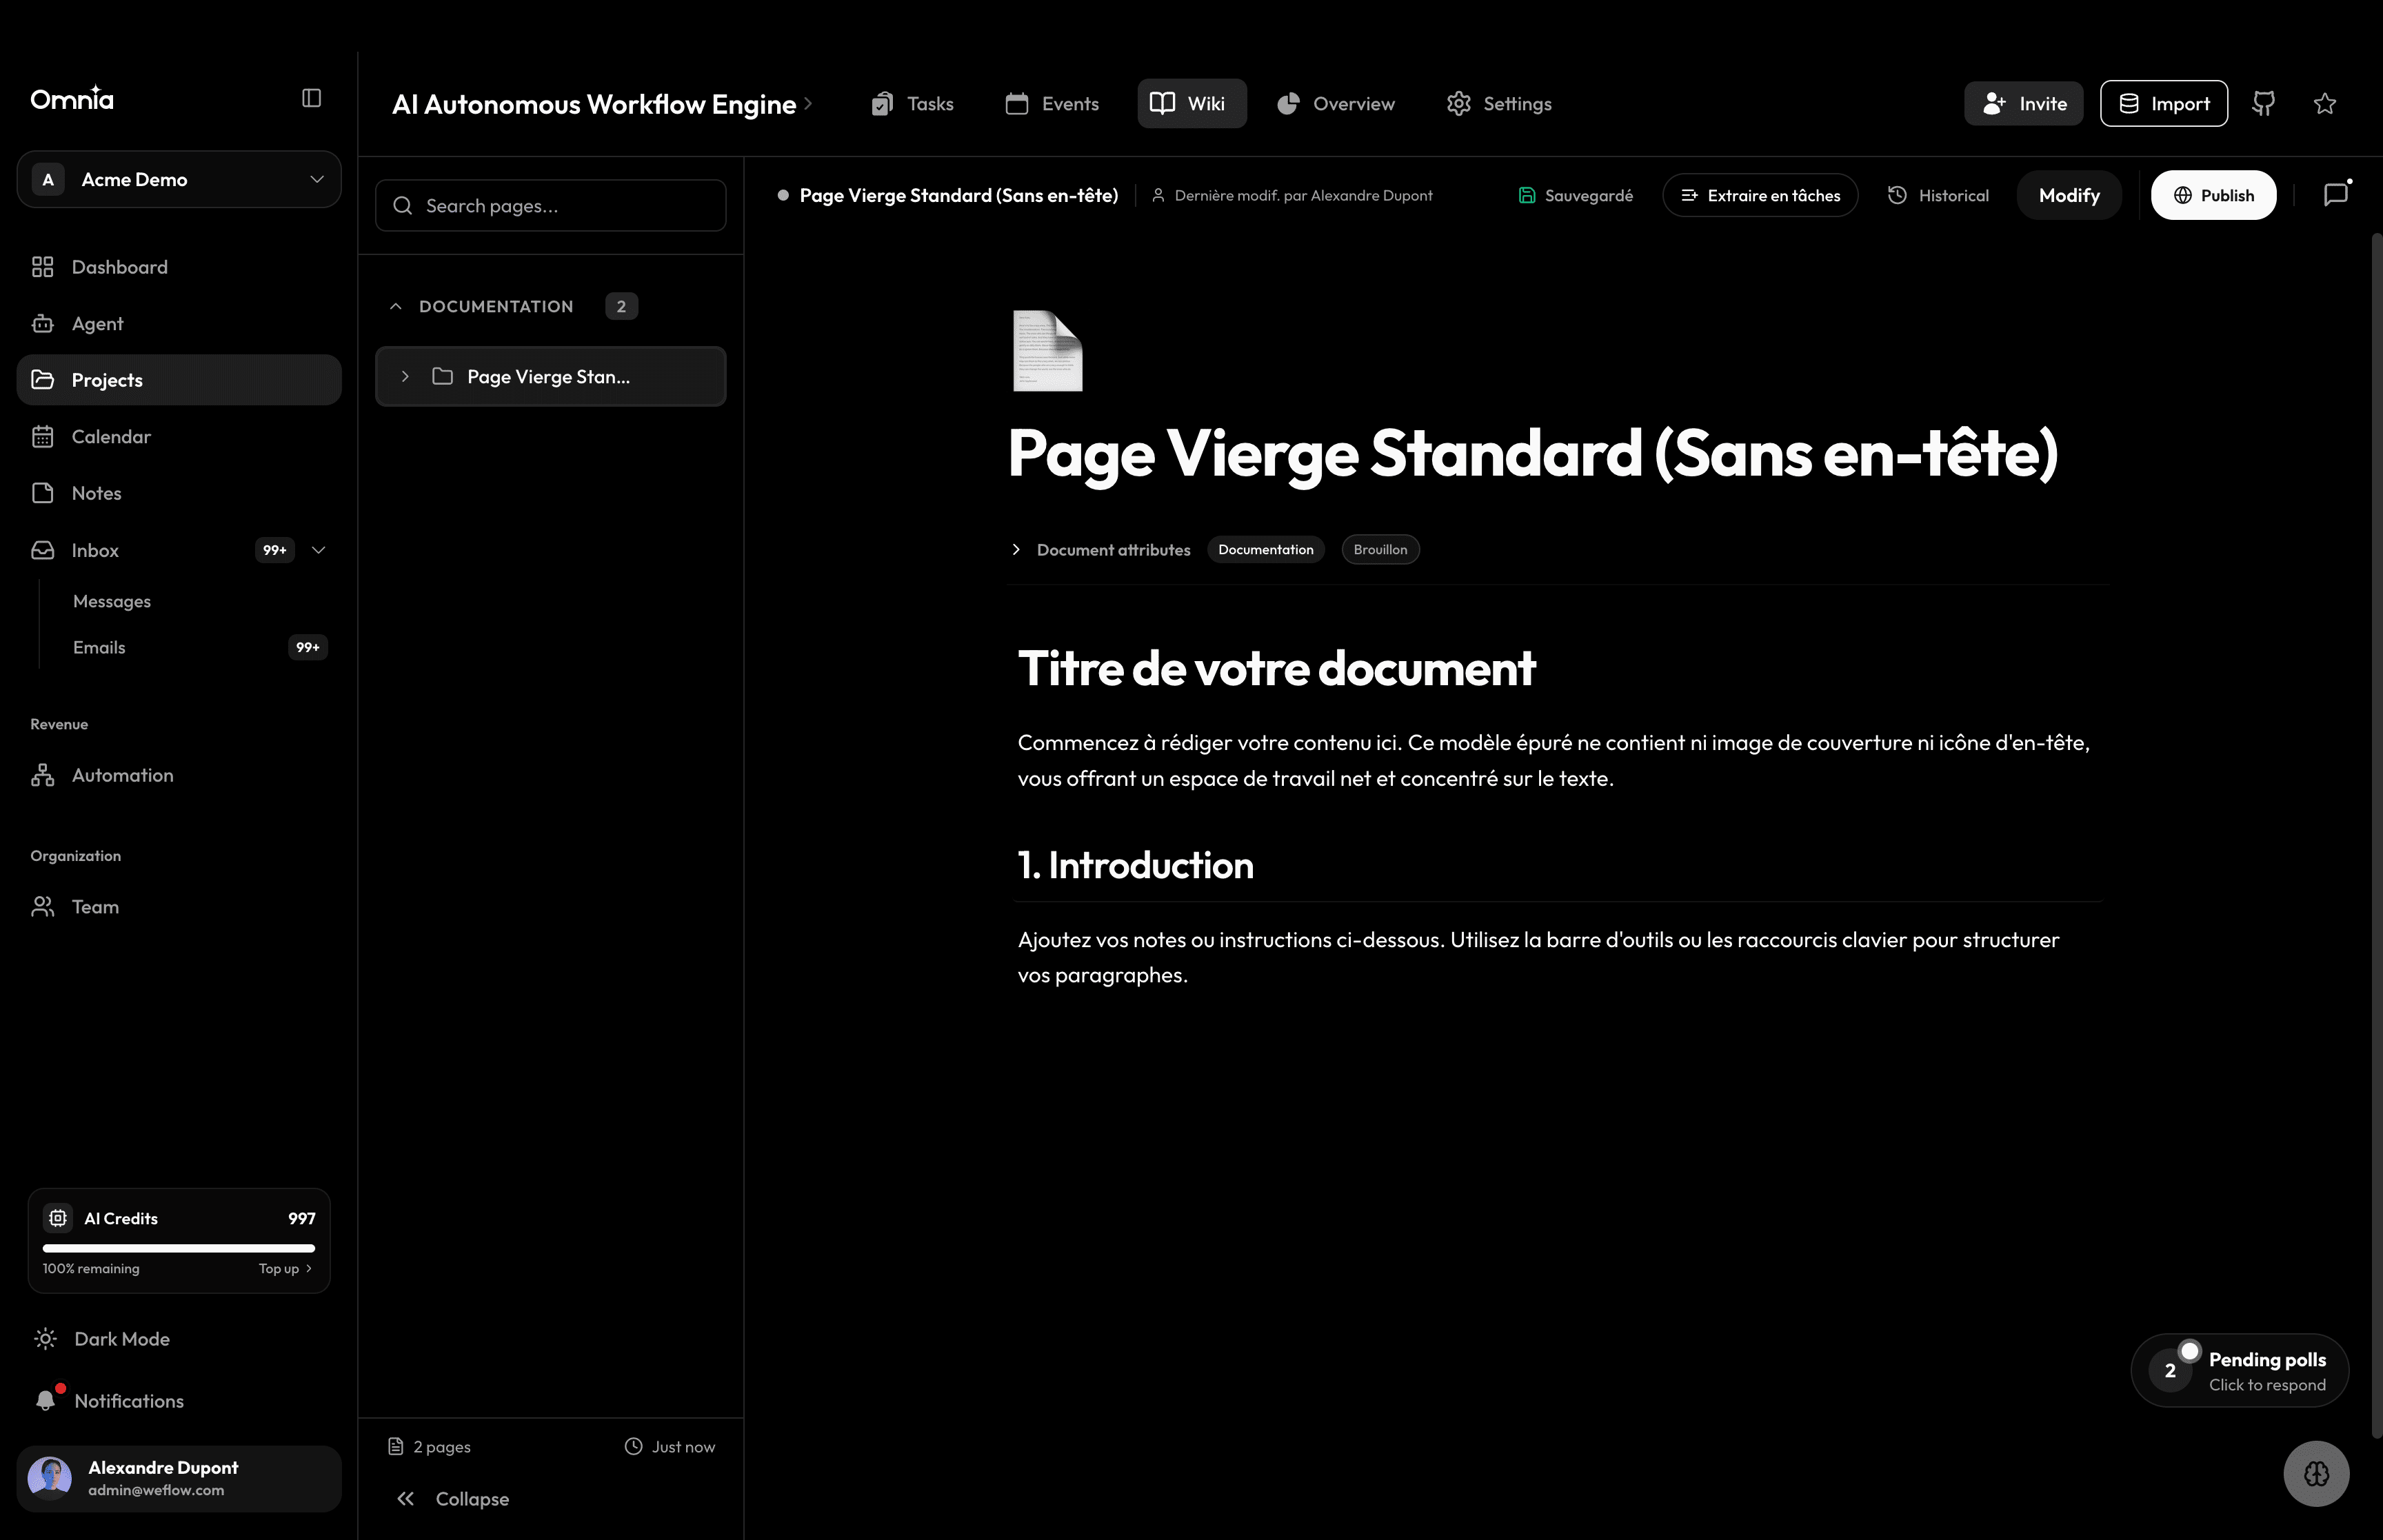Toggle the sidebar panel icon beside Omnia logo
Viewport: 2383px width, 1540px height.
coord(311,98)
